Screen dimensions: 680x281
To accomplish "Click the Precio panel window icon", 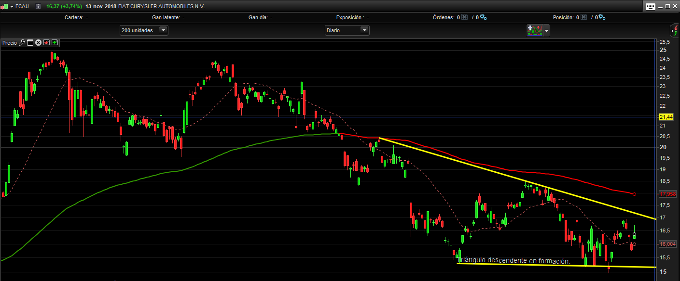I will click(x=30, y=43).
